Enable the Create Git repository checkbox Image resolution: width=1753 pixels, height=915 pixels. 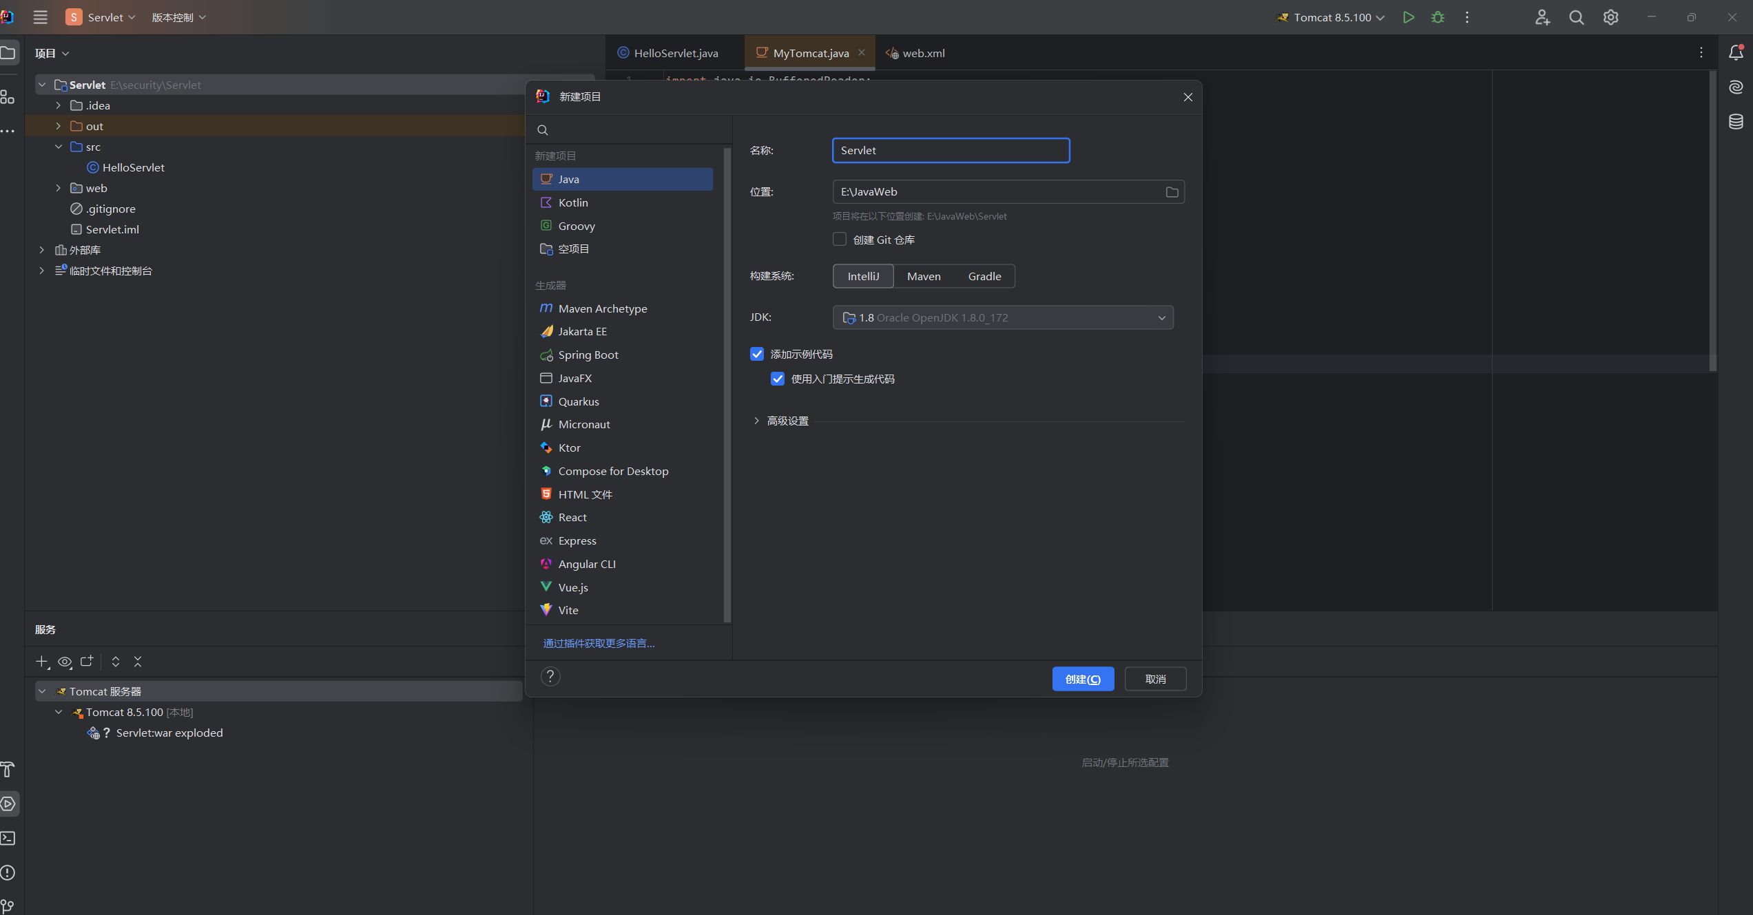click(840, 240)
